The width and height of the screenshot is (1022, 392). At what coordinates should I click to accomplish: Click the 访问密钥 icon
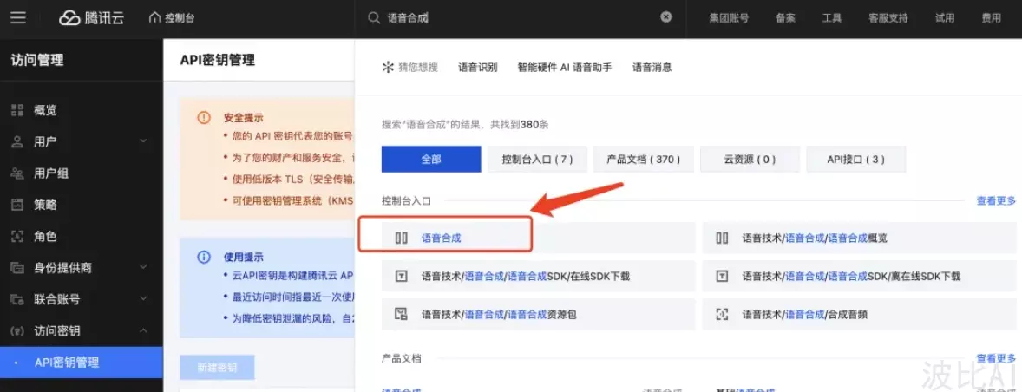coord(17,330)
